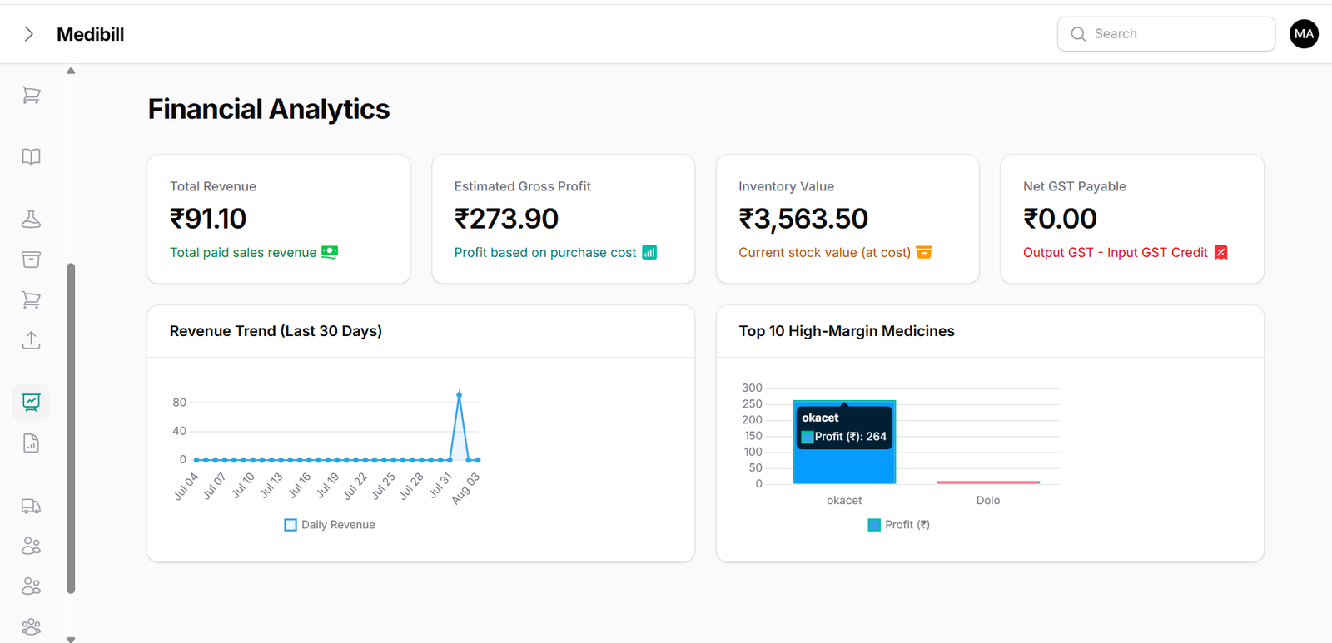Open the users icon above the three-person group icon
This screenshot has width=1332, height=643.
point(31,586)
